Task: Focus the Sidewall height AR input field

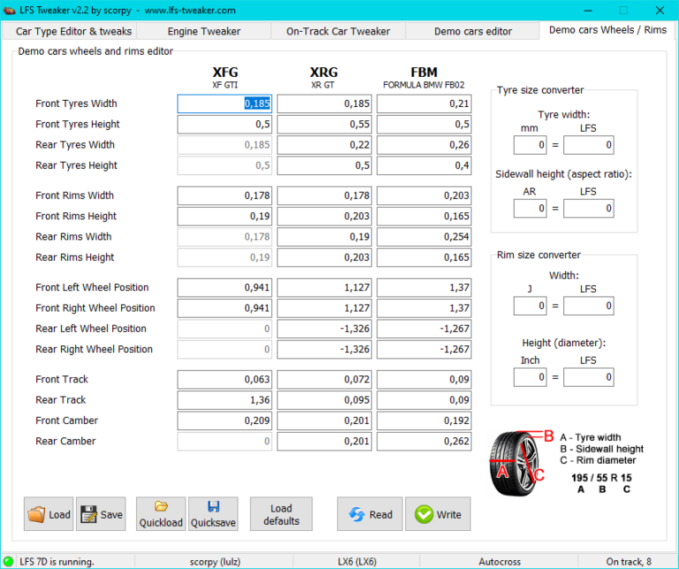Action: [530, 209]
